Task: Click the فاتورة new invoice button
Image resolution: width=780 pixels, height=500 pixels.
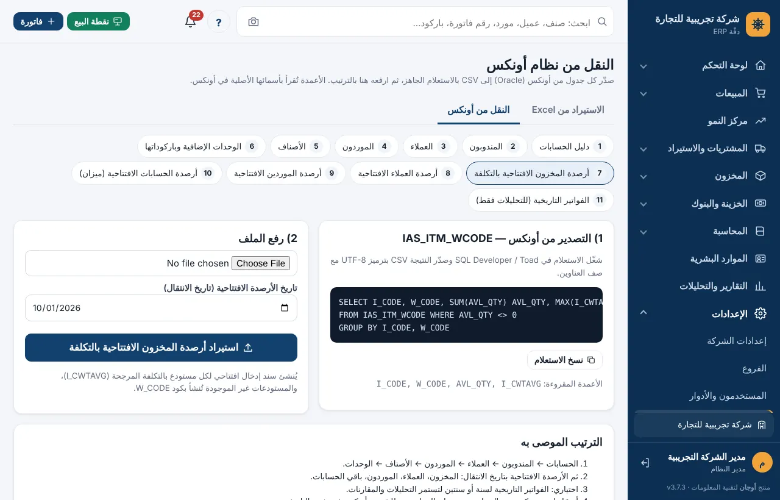Action: click(x=38, y=21)
